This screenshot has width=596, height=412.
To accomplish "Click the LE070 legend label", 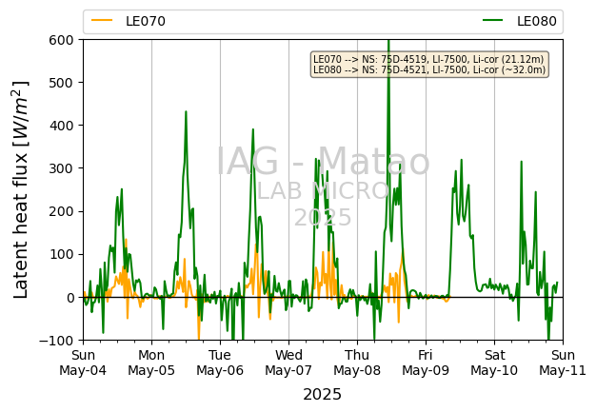I will pyautogui.click(x=146, y=21).
